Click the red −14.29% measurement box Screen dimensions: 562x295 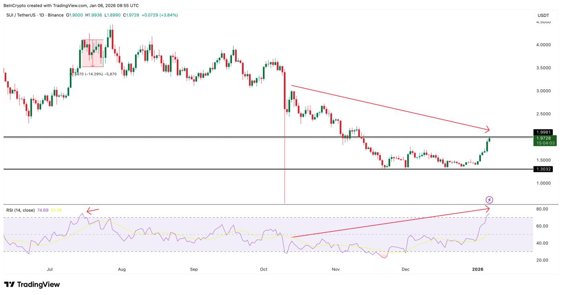[x=92, y=52]
